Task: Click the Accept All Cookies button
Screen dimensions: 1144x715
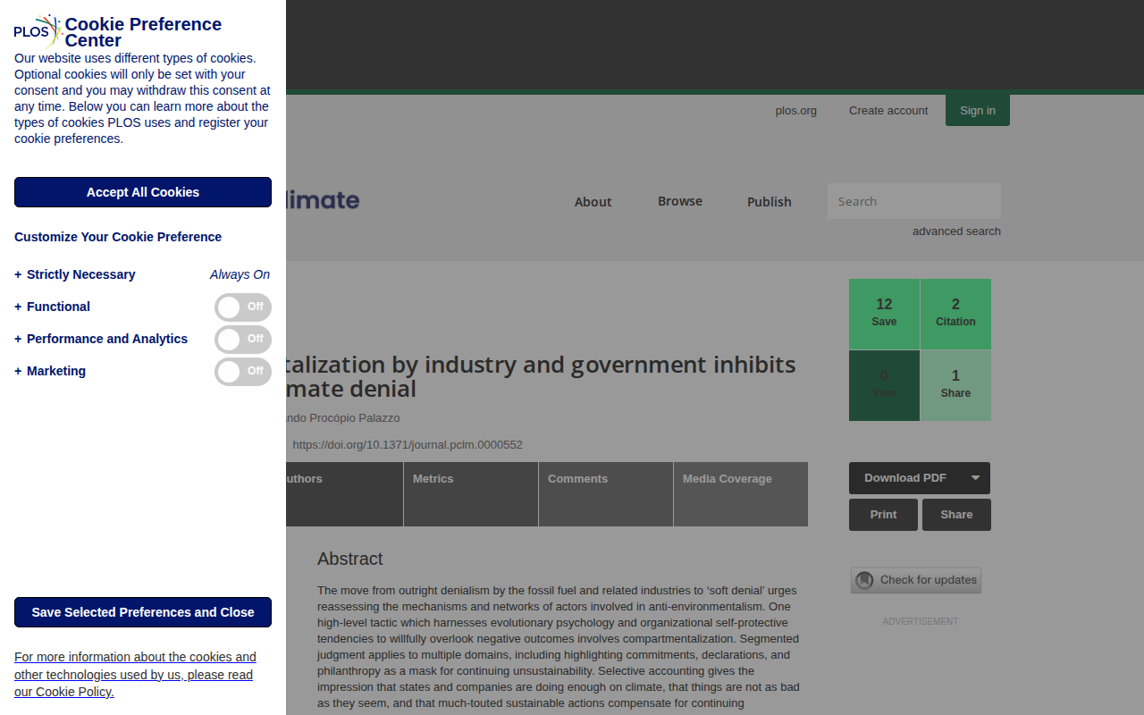Action: pos(143,192)
